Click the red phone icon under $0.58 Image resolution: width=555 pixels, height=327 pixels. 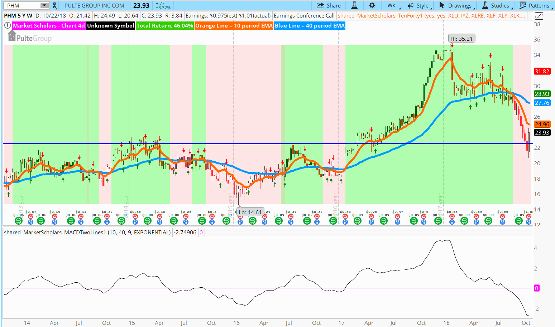[135, 216]
